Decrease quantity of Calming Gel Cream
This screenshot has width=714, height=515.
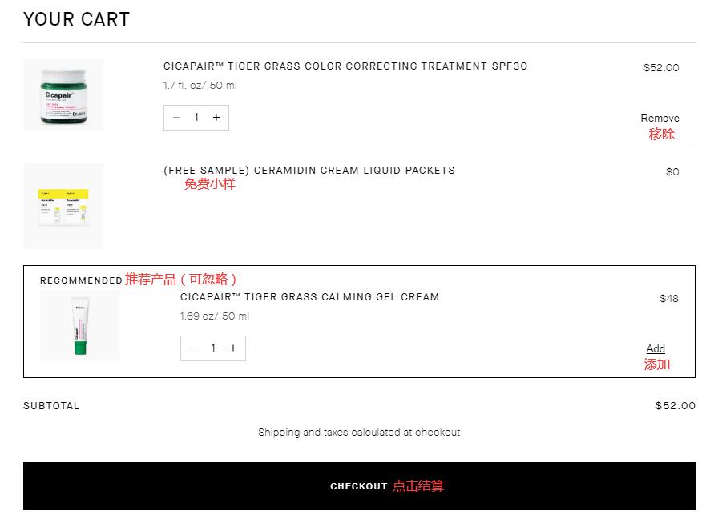(x=193, y=348)
